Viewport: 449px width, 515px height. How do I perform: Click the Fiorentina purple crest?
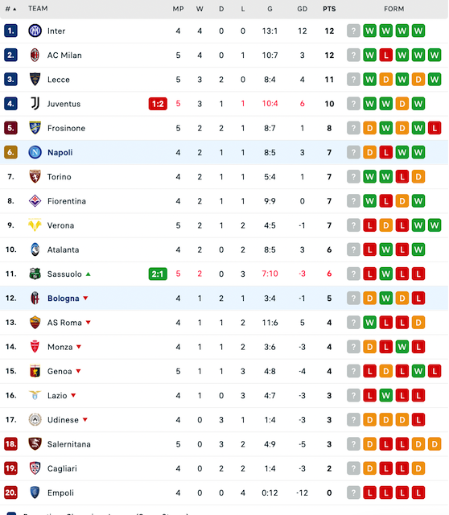coord(35,201)
